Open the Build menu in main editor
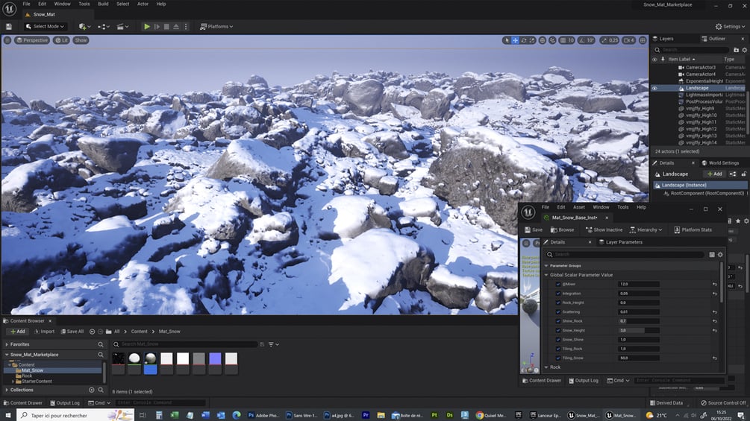750x421 pixels. 103,4
